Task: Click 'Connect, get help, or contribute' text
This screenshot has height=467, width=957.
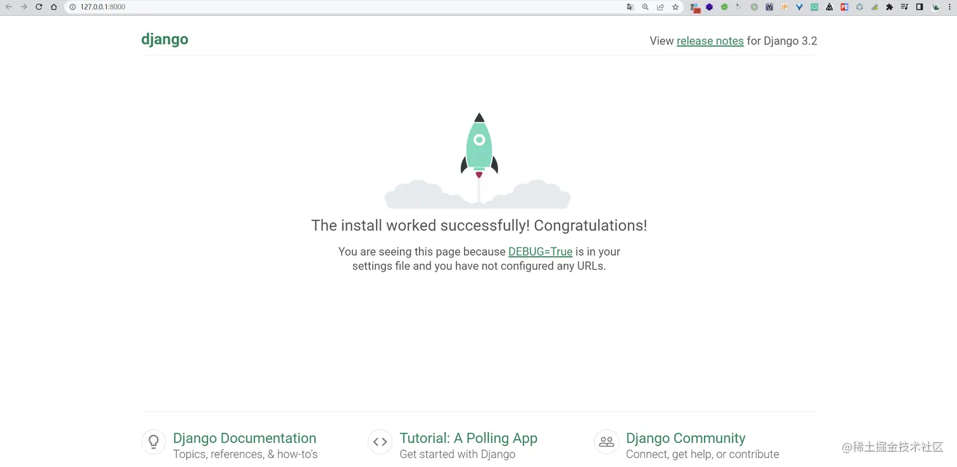Action: (x=703, y=454)
